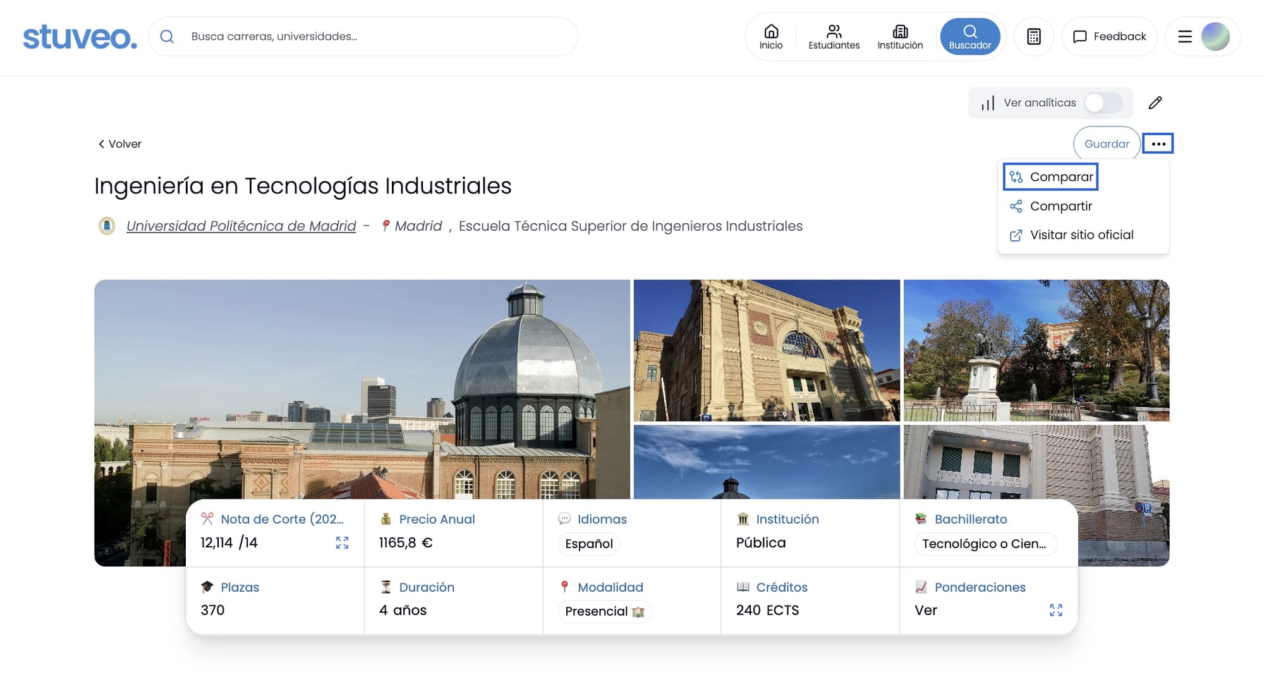Click the search magnifier icon in search bar
The width and height of the screenshot is (1264, 679).
(x=167, y=37)
